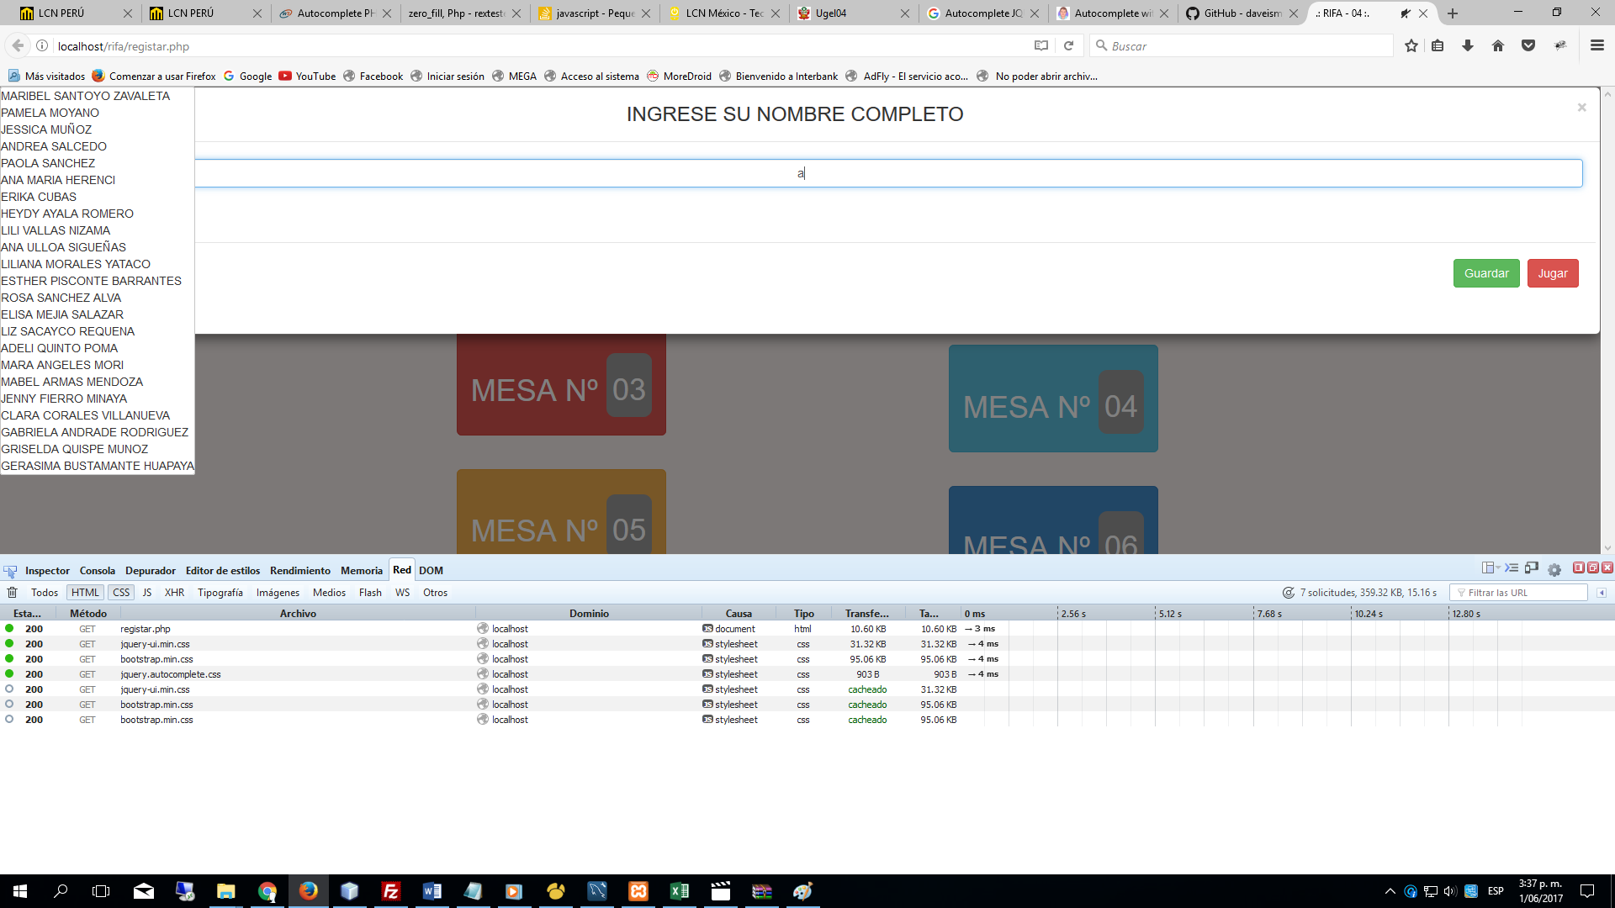The height and width of the screenshot is (908, 1615).
Task: Switch to the Inspector devtools tab
Action: pos(47,571)
